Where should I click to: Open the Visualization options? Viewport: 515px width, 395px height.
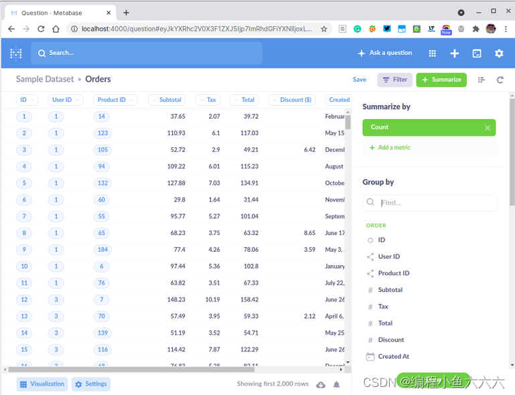42,384
